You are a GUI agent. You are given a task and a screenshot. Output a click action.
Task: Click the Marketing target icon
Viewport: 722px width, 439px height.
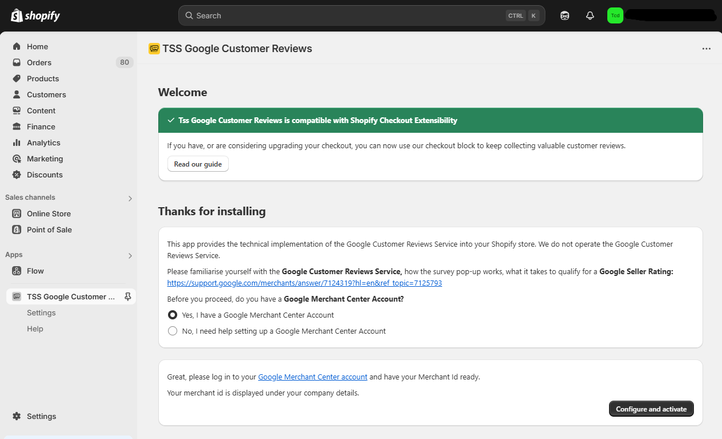click(17, 159)
